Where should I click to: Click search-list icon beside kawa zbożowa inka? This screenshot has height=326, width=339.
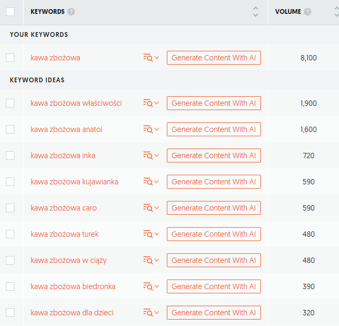pyautogui.click(x=148, y=156)
